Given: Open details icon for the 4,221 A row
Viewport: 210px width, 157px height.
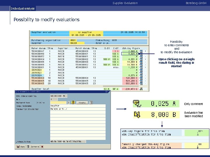Looking at the screenshot, I should coord(141,59).
